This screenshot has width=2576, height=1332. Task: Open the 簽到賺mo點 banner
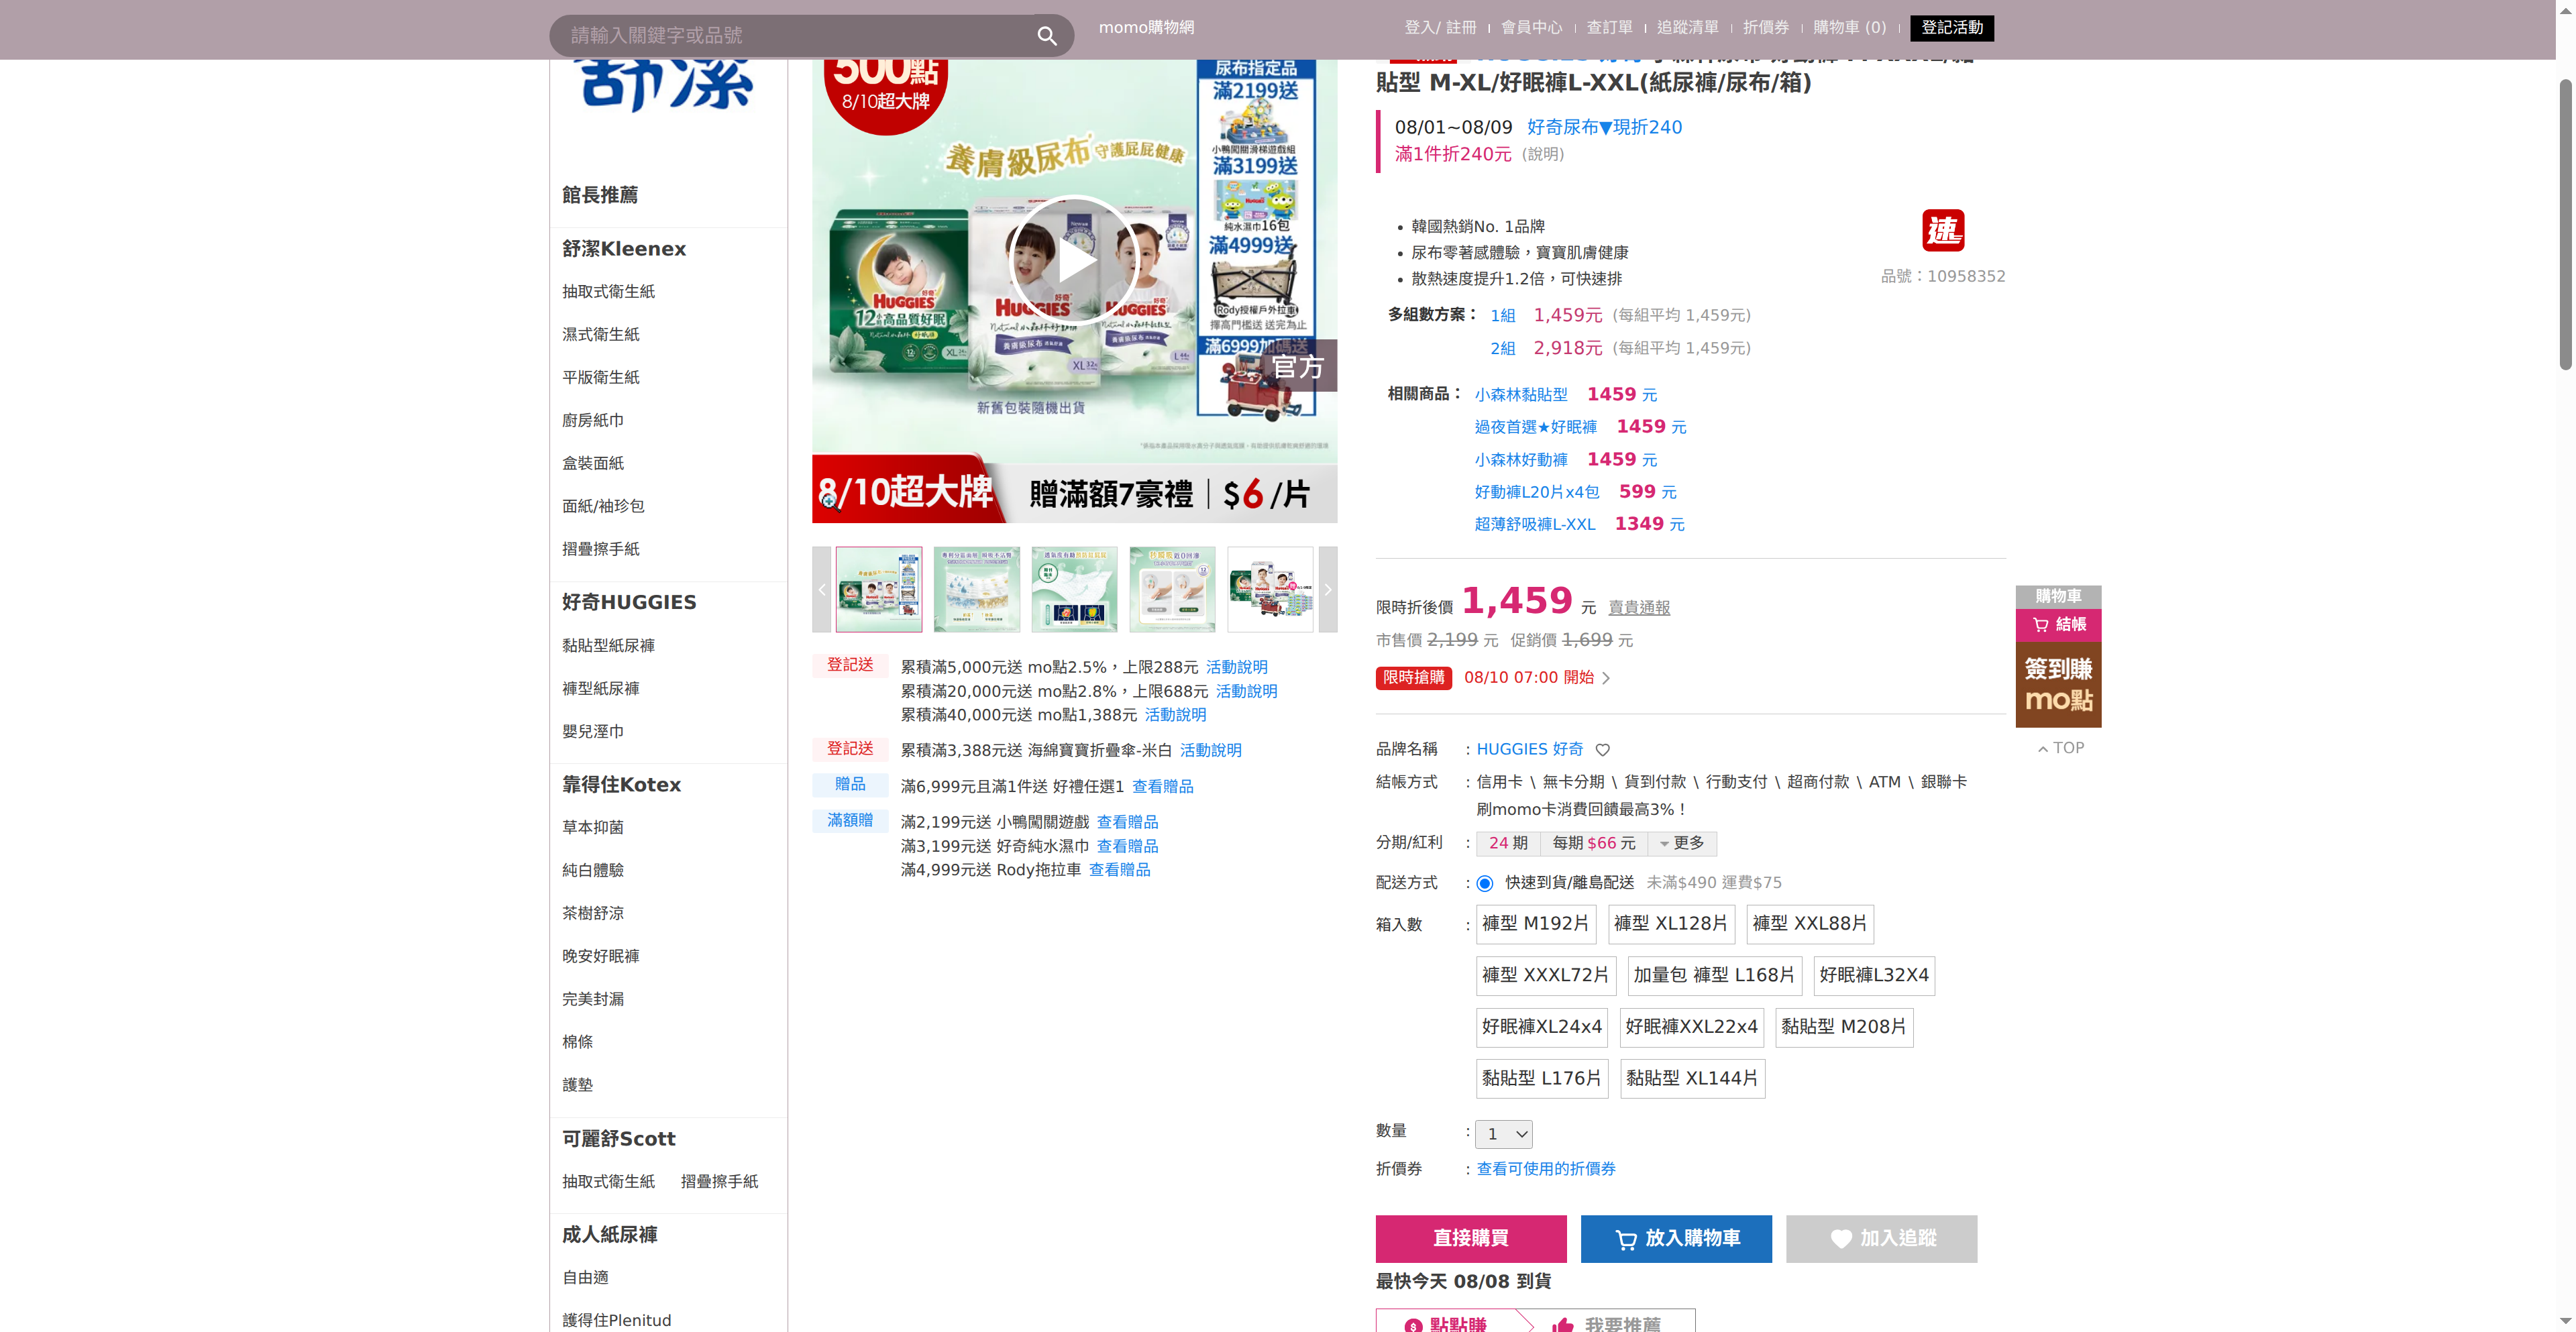click(x=2058, y=684)
